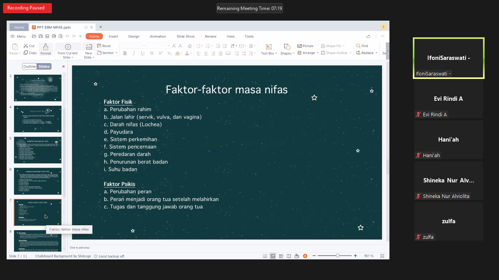
Task: Undo the last action
Action: (x=67, y=36)
